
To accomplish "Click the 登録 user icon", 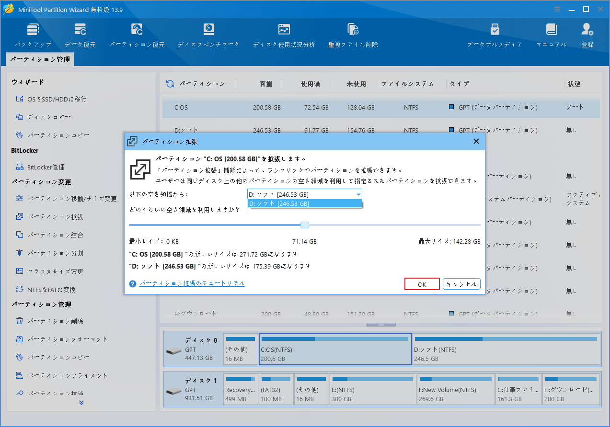I will coord(587,35).
